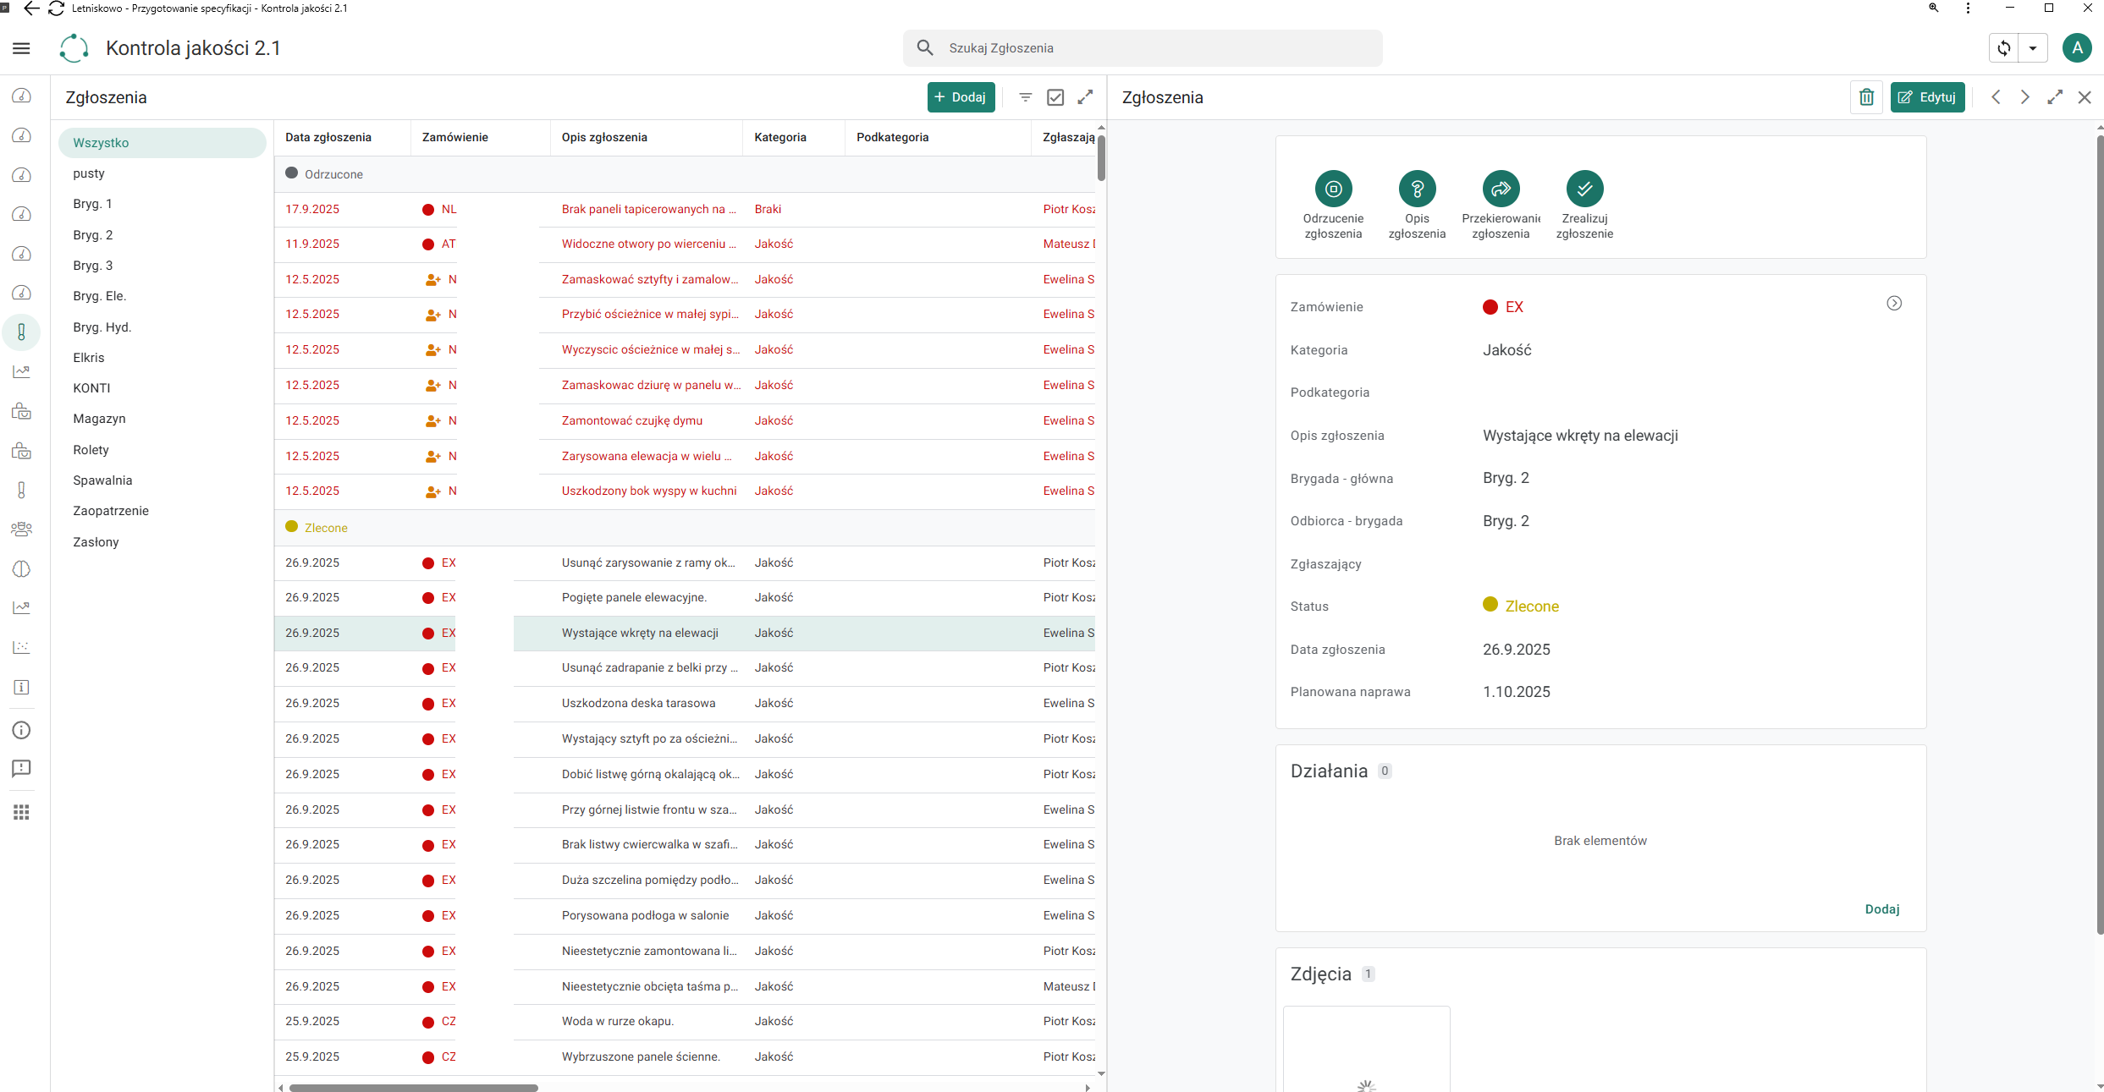Click the Kontrola jakości app logo
This screenshot has height=1092, width=2104.
74,48
